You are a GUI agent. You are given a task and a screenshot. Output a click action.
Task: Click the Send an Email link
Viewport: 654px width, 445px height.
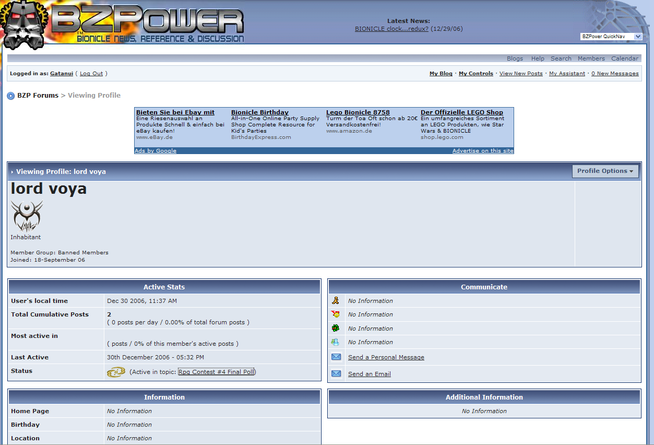pos(370,374)
